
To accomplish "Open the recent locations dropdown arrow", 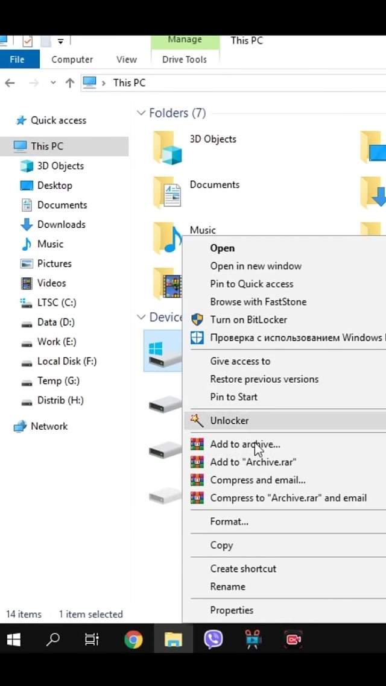I will (53, 83).
